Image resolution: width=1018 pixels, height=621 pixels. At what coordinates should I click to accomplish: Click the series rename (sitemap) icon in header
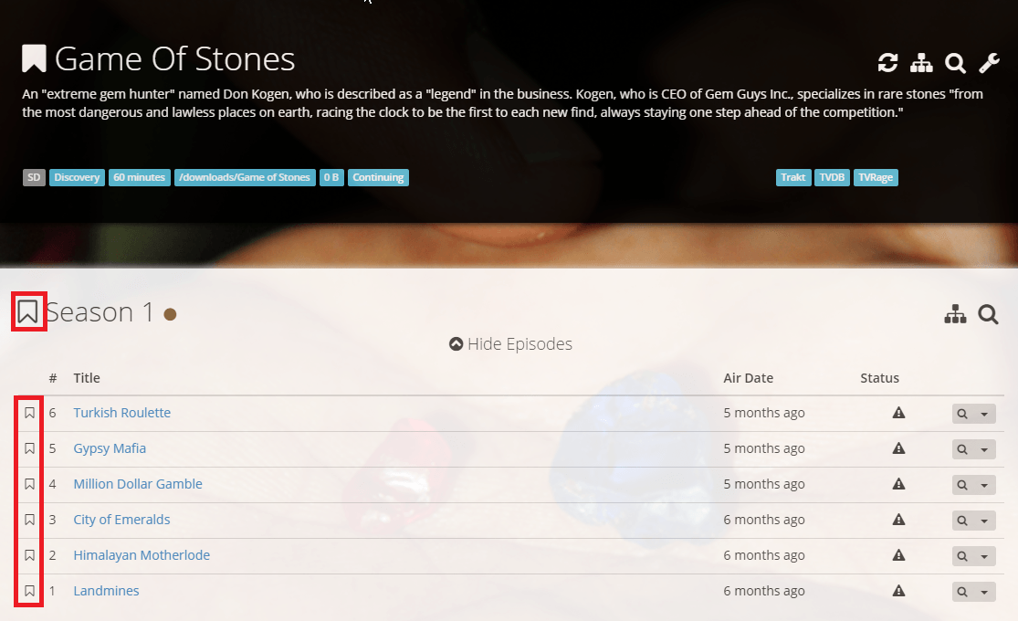921,63
